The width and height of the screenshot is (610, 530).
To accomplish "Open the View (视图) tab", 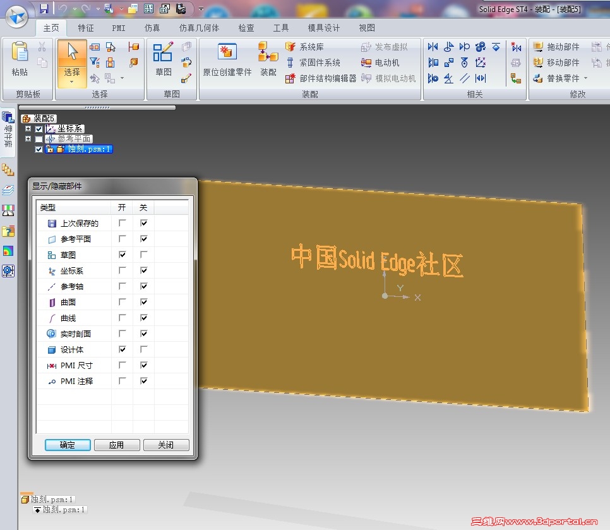I will (x=367, y=28).
